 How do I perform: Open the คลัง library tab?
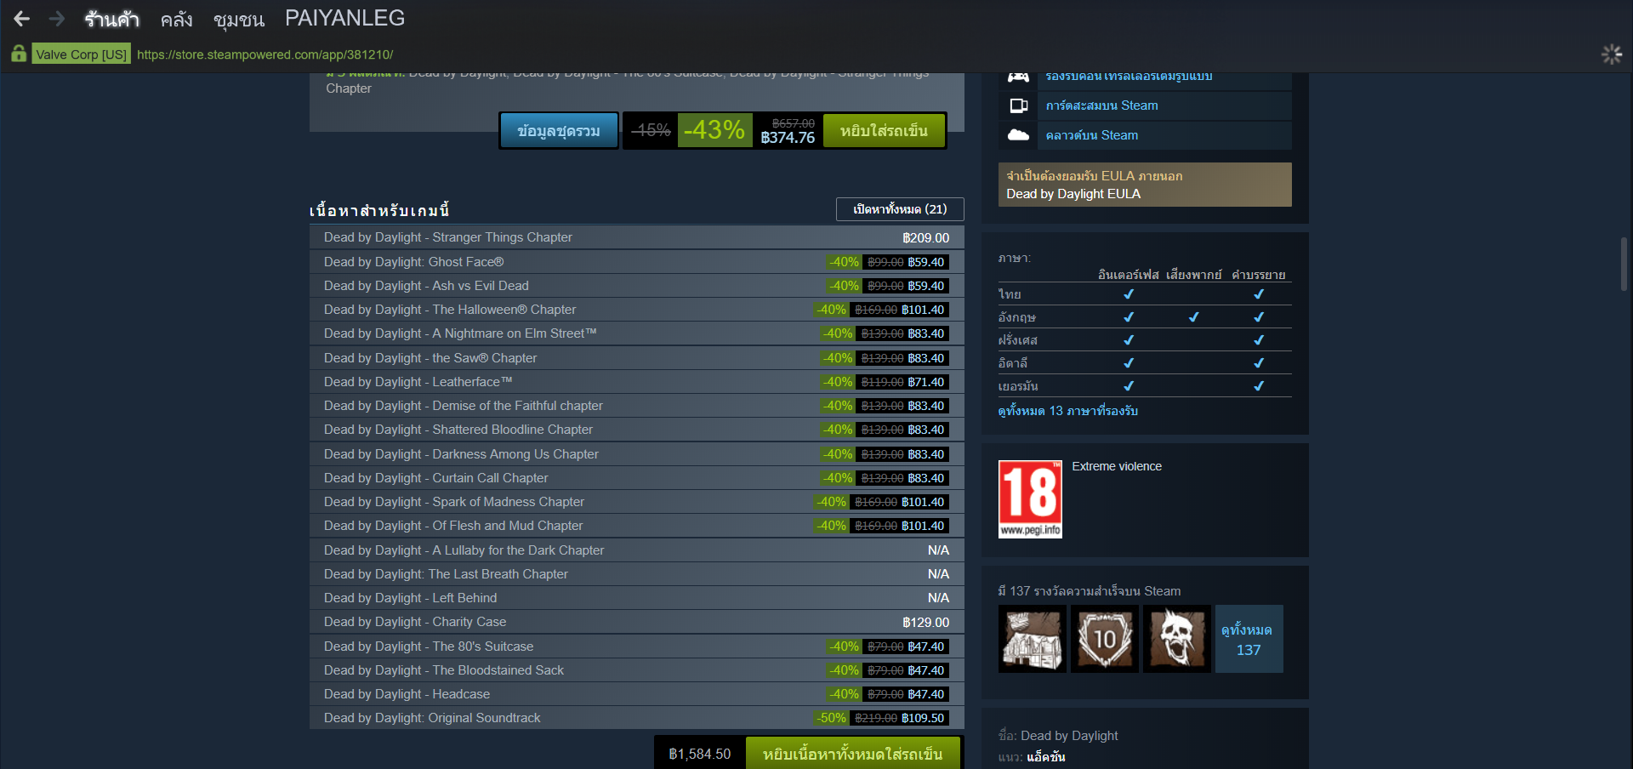click(x=177, y=19)
